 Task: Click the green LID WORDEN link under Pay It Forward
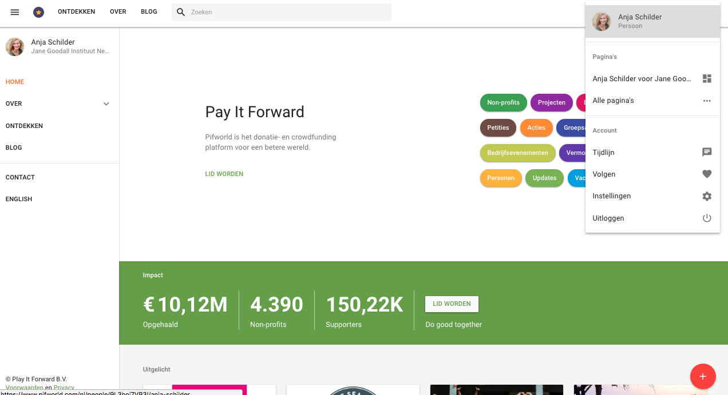click(x=224, y=174)
